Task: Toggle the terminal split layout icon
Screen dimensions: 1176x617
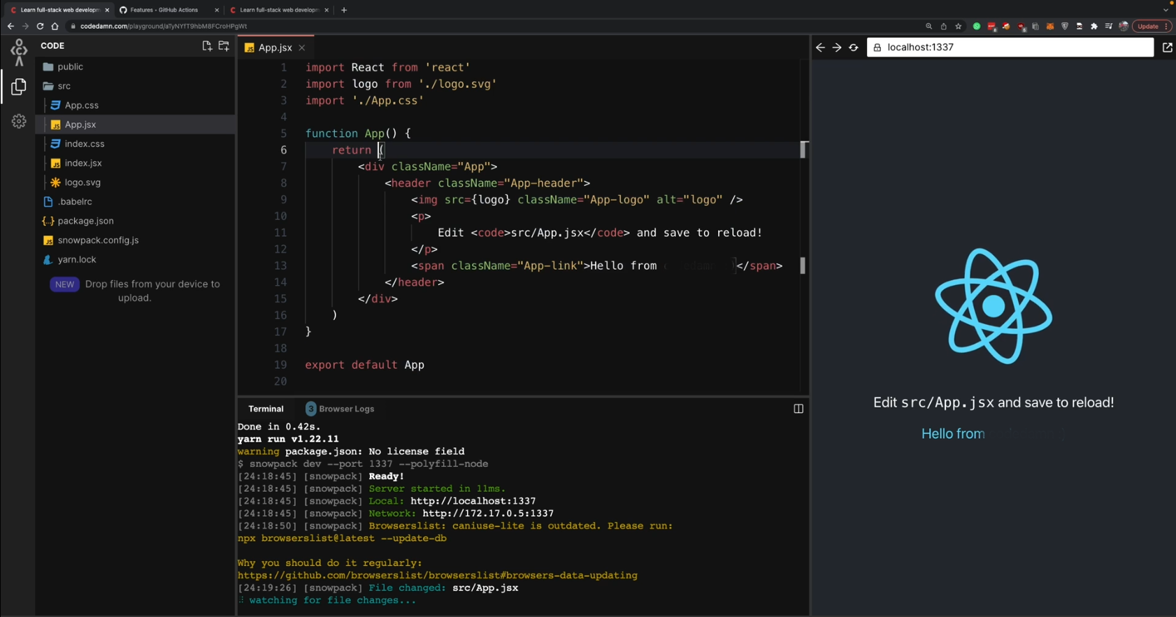Action: [798, 409]
